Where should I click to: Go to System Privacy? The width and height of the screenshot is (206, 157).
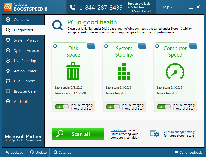click(x=23, y=40)
